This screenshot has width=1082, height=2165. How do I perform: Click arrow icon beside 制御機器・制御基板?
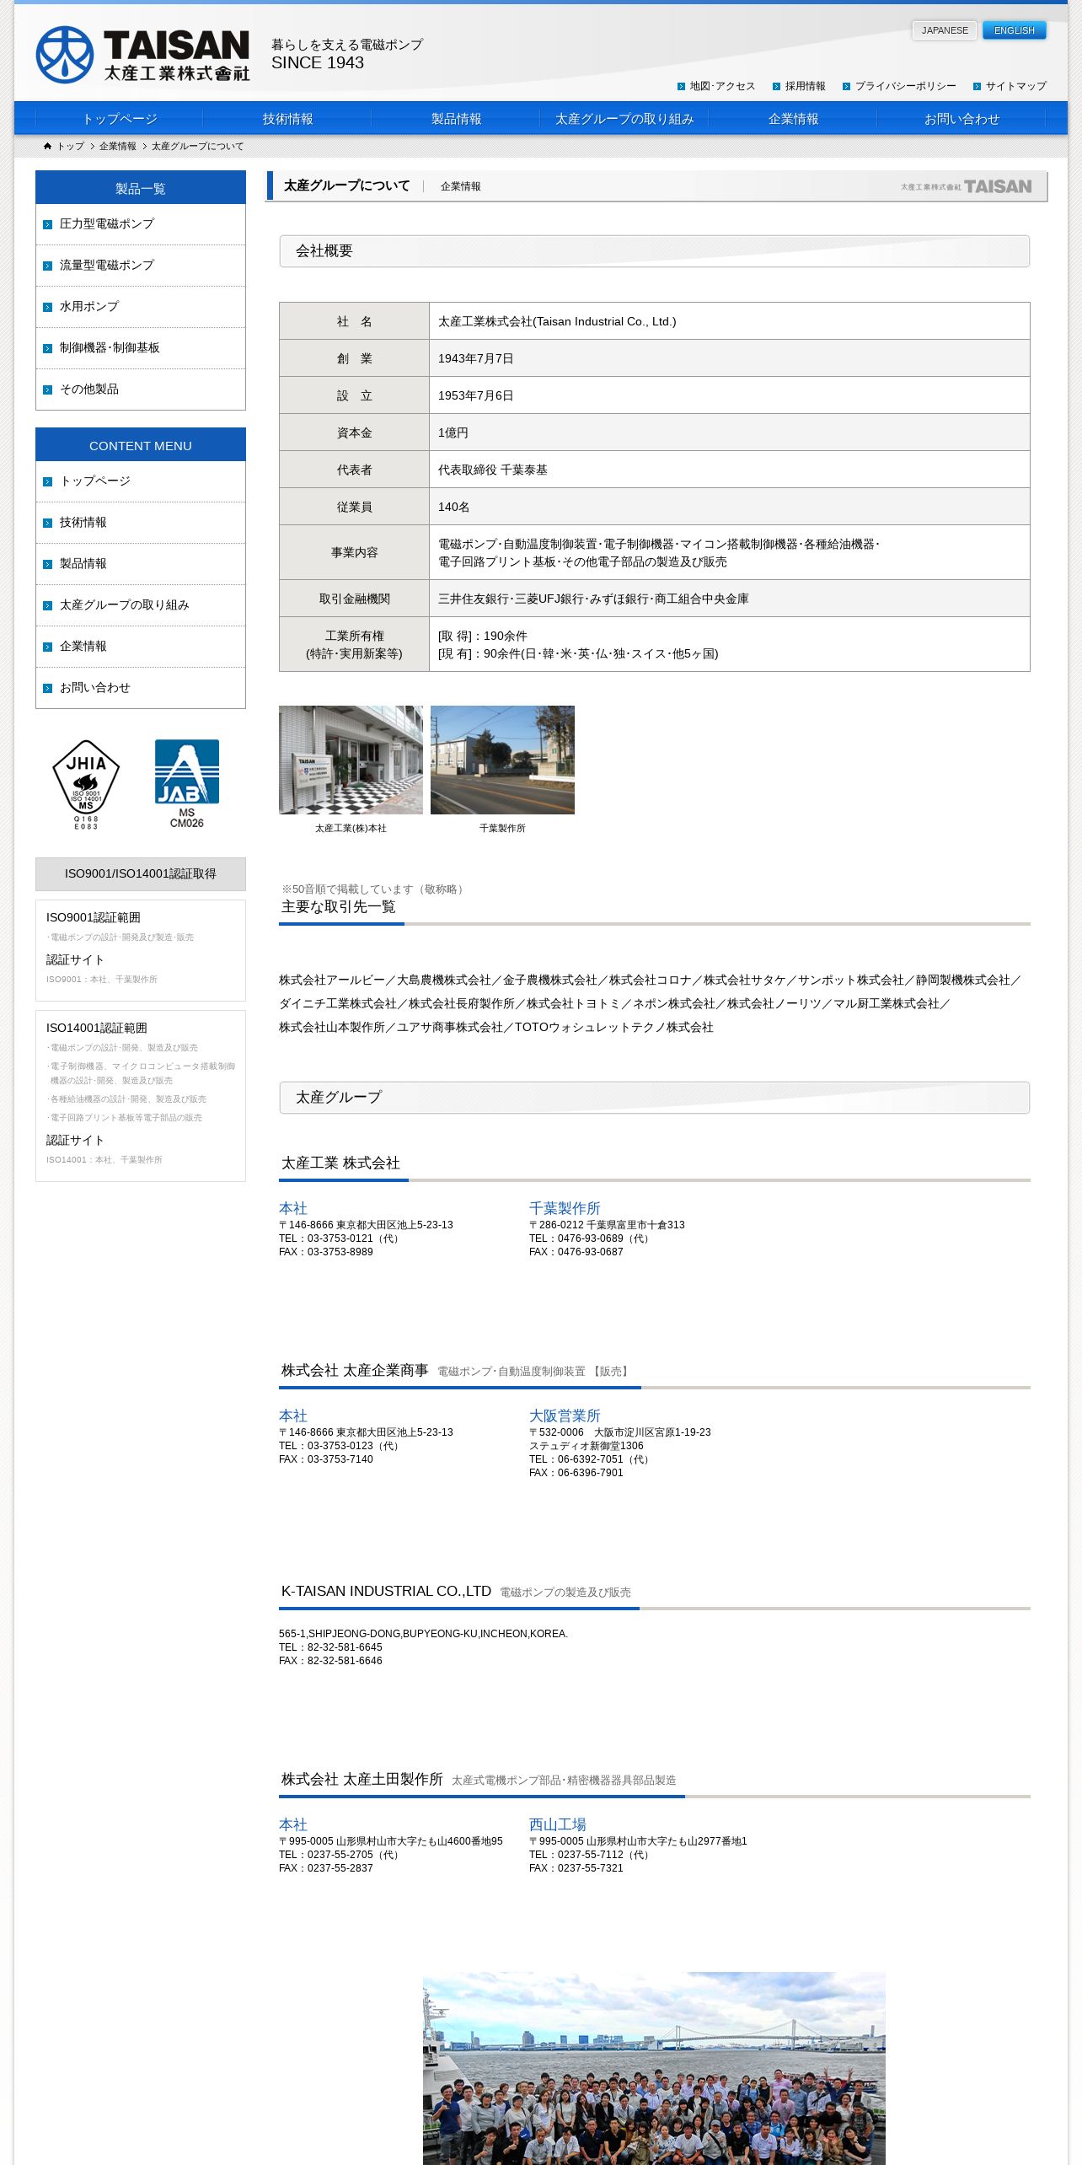(x=48, y=348)
